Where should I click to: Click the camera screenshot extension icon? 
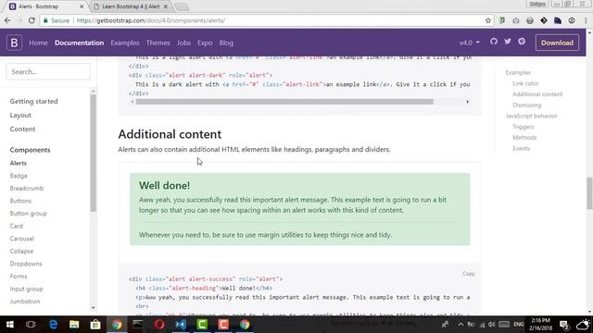click(516, 20)
